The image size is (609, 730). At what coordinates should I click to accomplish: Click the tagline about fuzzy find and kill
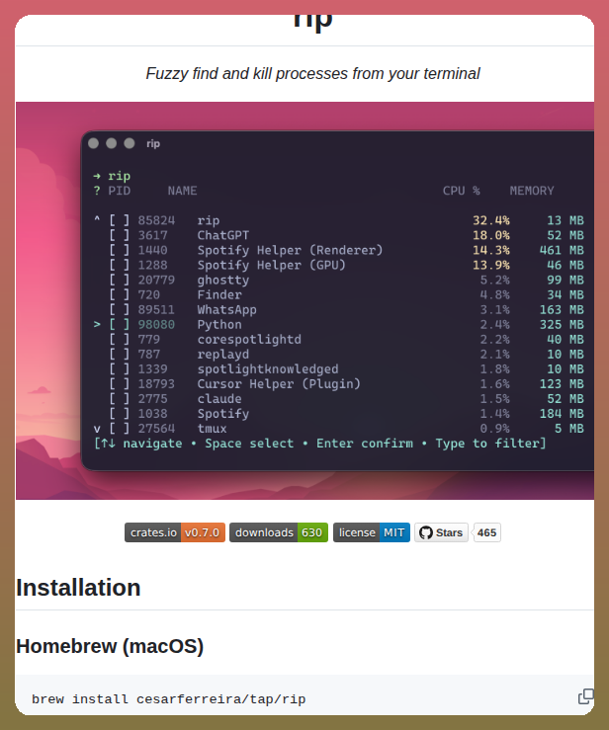coord(312,73)
